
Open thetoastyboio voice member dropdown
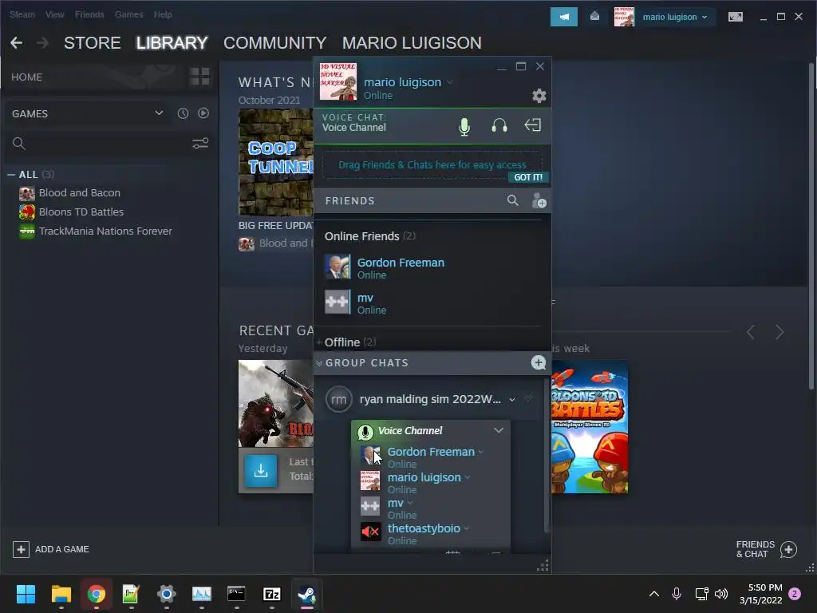pos(466,528)
